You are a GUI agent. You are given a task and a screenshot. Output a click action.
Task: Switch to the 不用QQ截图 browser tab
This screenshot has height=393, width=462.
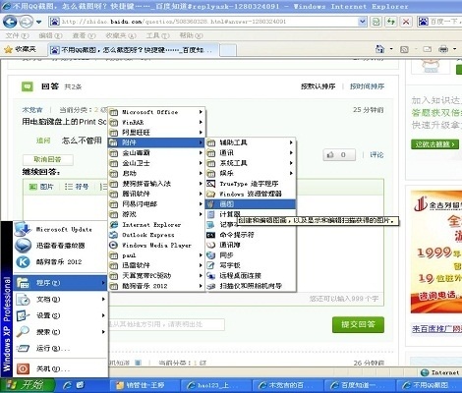click(x=133, y=50)
